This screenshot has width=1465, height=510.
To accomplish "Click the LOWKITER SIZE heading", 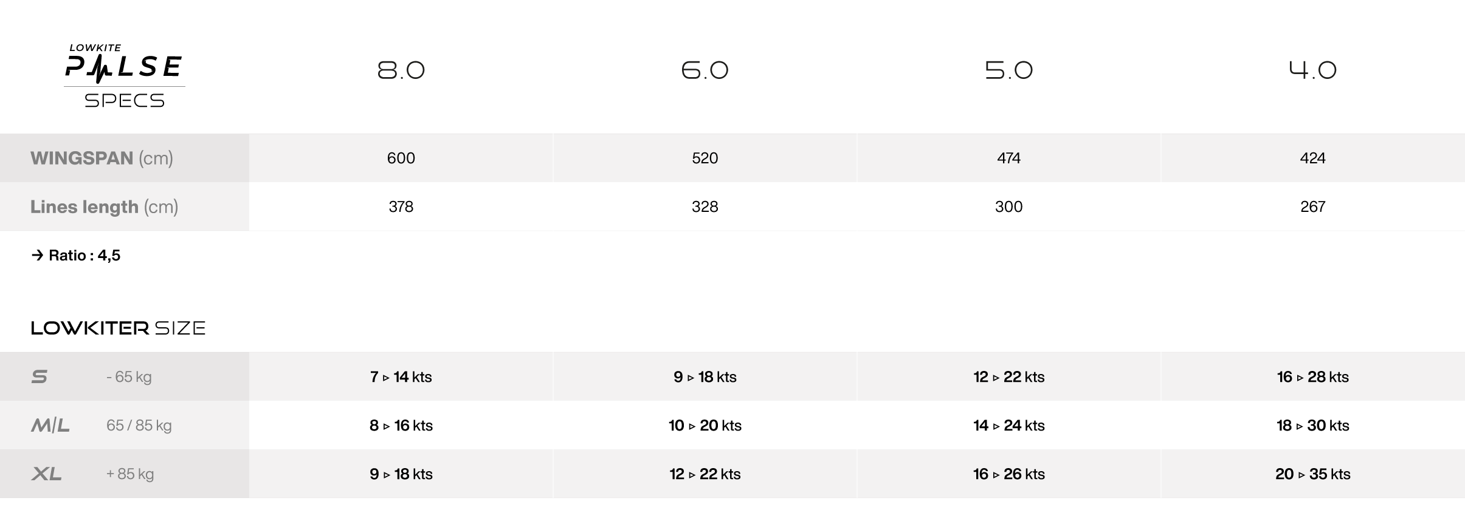I will coord(119,328).
